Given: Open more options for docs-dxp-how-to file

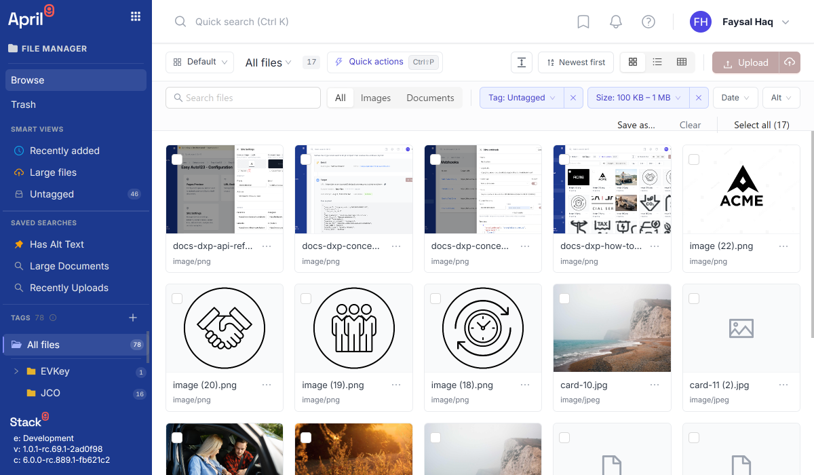Looking at the screenshot, I should coord(655,246).
